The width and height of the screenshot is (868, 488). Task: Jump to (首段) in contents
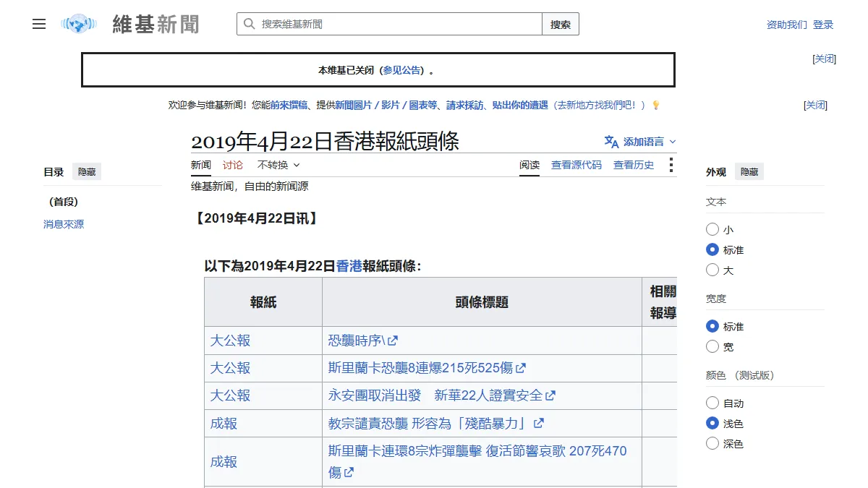coord(64,202)
